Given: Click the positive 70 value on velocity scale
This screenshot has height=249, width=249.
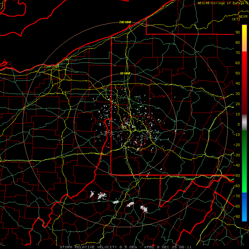Looking at the screenshot, I should coord(238,53).
